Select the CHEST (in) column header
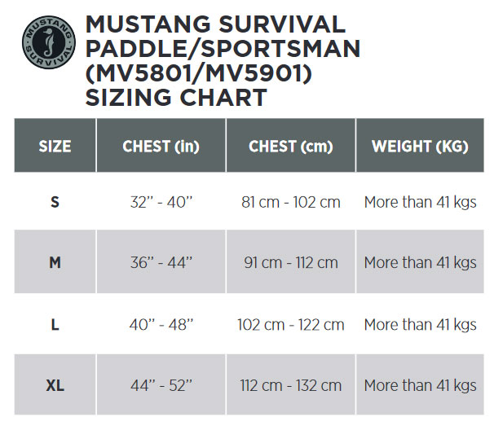 (x=161, y=146)
